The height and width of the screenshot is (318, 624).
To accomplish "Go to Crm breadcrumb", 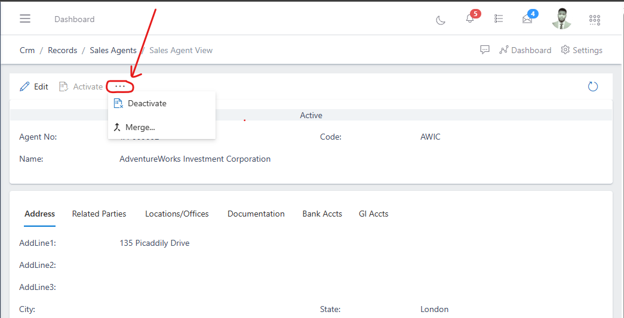I will pos(27,50).
